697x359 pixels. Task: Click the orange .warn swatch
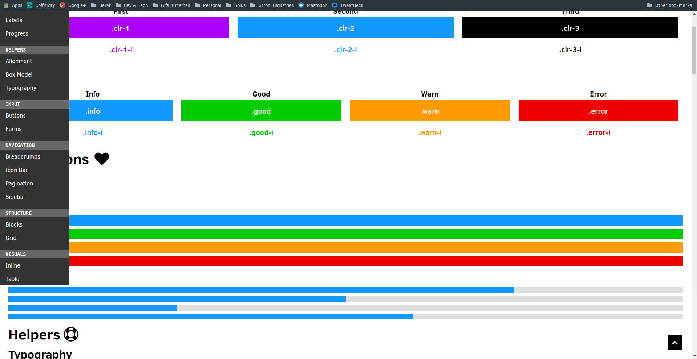[x=430, y=110]
